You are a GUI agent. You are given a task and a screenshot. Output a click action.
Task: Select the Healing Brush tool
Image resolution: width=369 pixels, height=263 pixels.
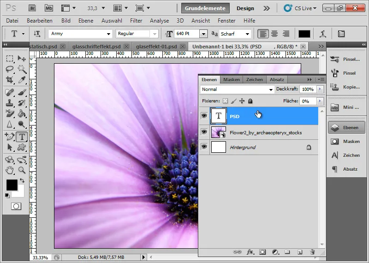pos(9,92)
